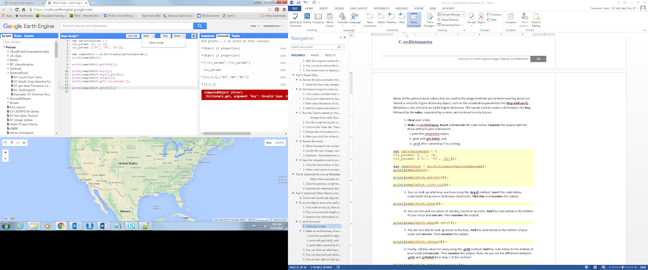Click the Delete comment icon in Word
Viewport: 648px width, 270px height.
381,19
